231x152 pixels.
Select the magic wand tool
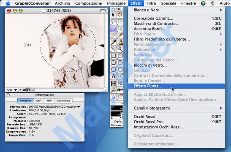pyautogui.click(x=120, y=29)
